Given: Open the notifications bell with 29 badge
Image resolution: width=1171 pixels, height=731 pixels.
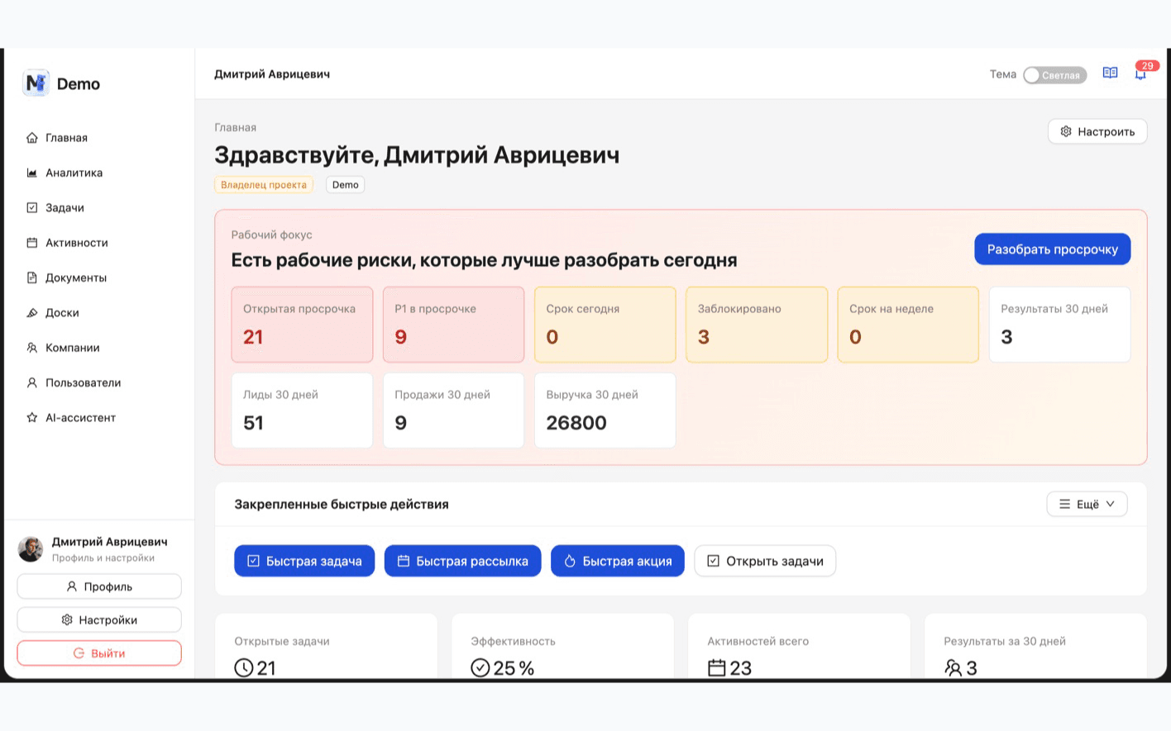Looking at the screenshot, I should tap(1140, 74).
